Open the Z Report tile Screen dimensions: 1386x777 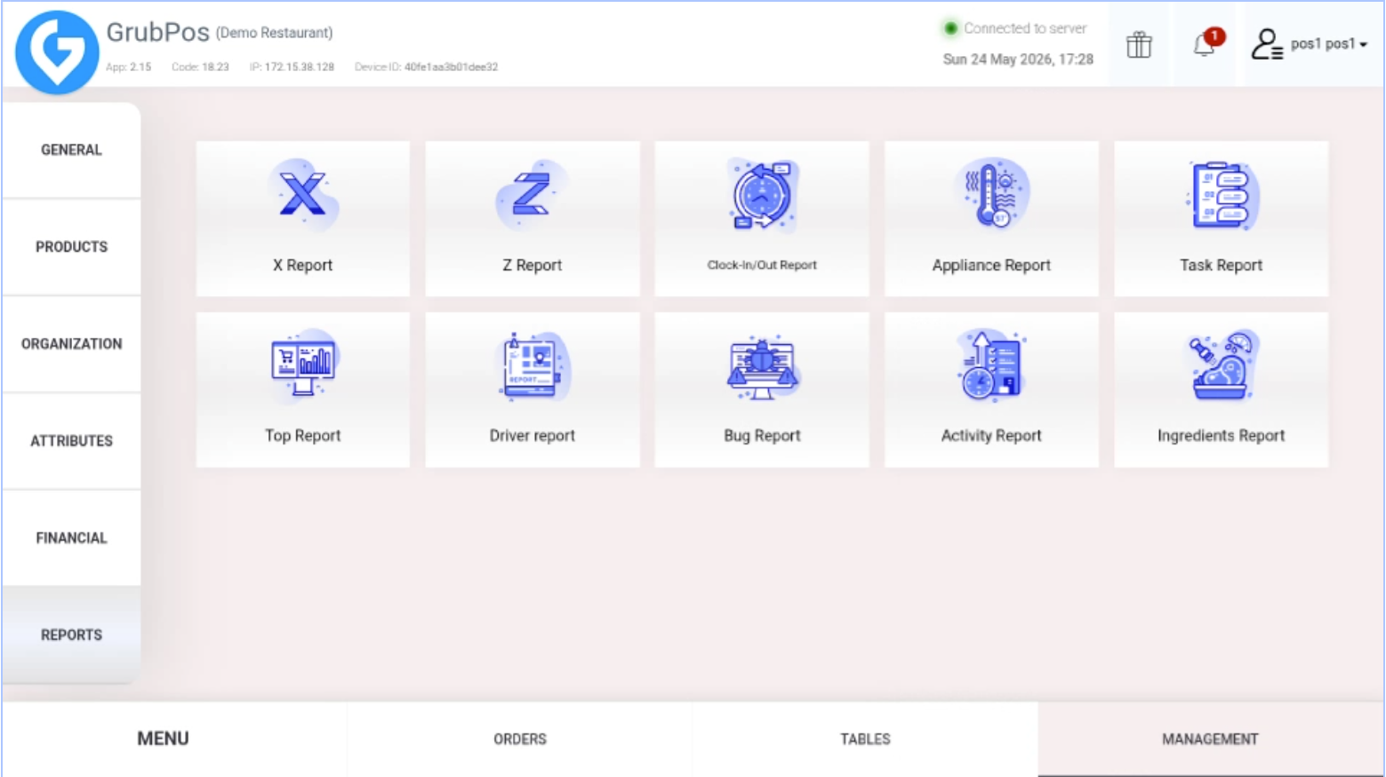click(532, 219)
